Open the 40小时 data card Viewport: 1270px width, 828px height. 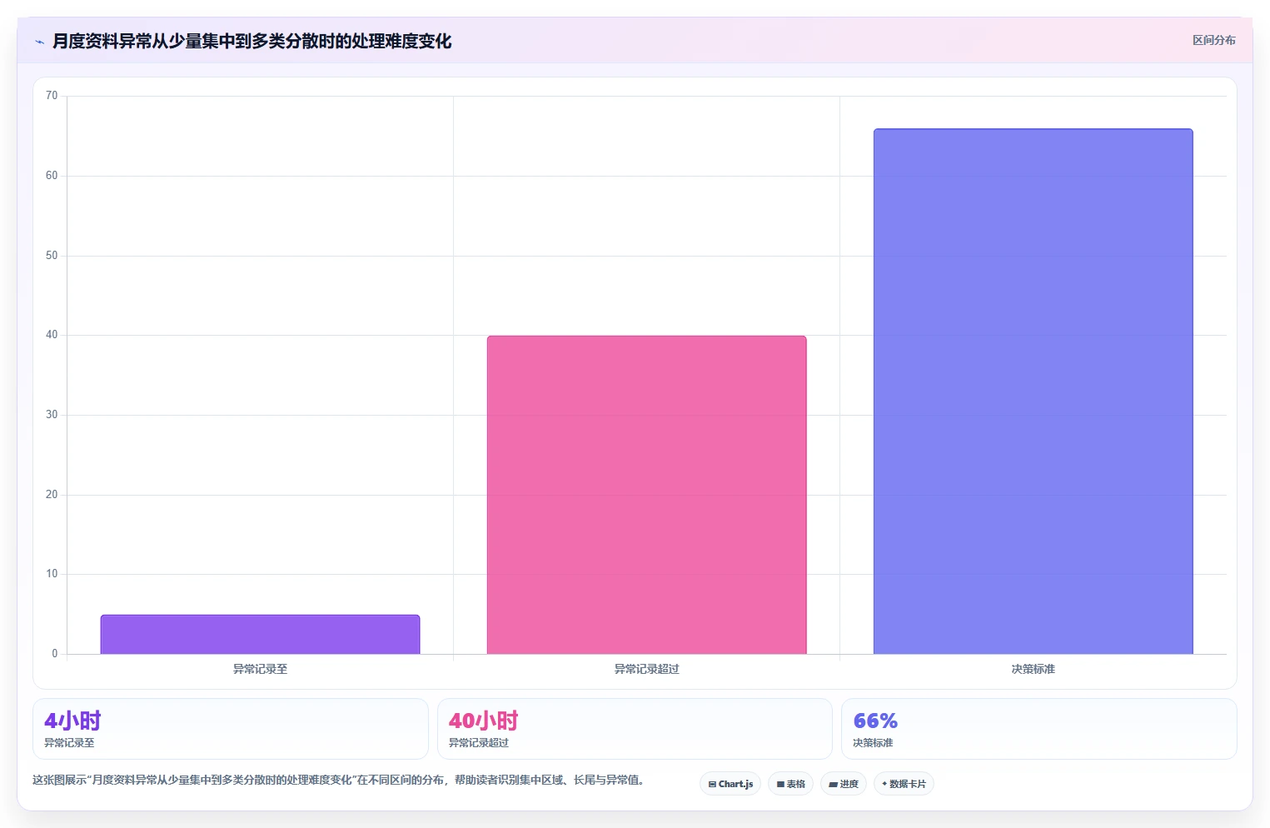[x=635, y=729]
